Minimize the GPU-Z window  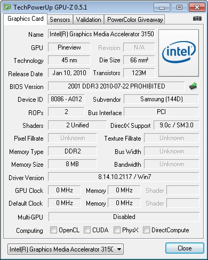[x=162, y=7]
